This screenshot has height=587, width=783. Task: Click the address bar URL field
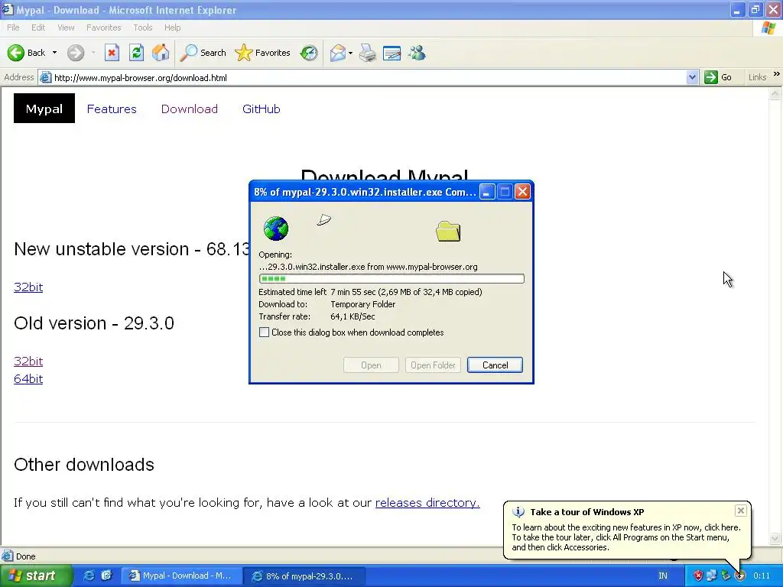[x=369, y=77]
